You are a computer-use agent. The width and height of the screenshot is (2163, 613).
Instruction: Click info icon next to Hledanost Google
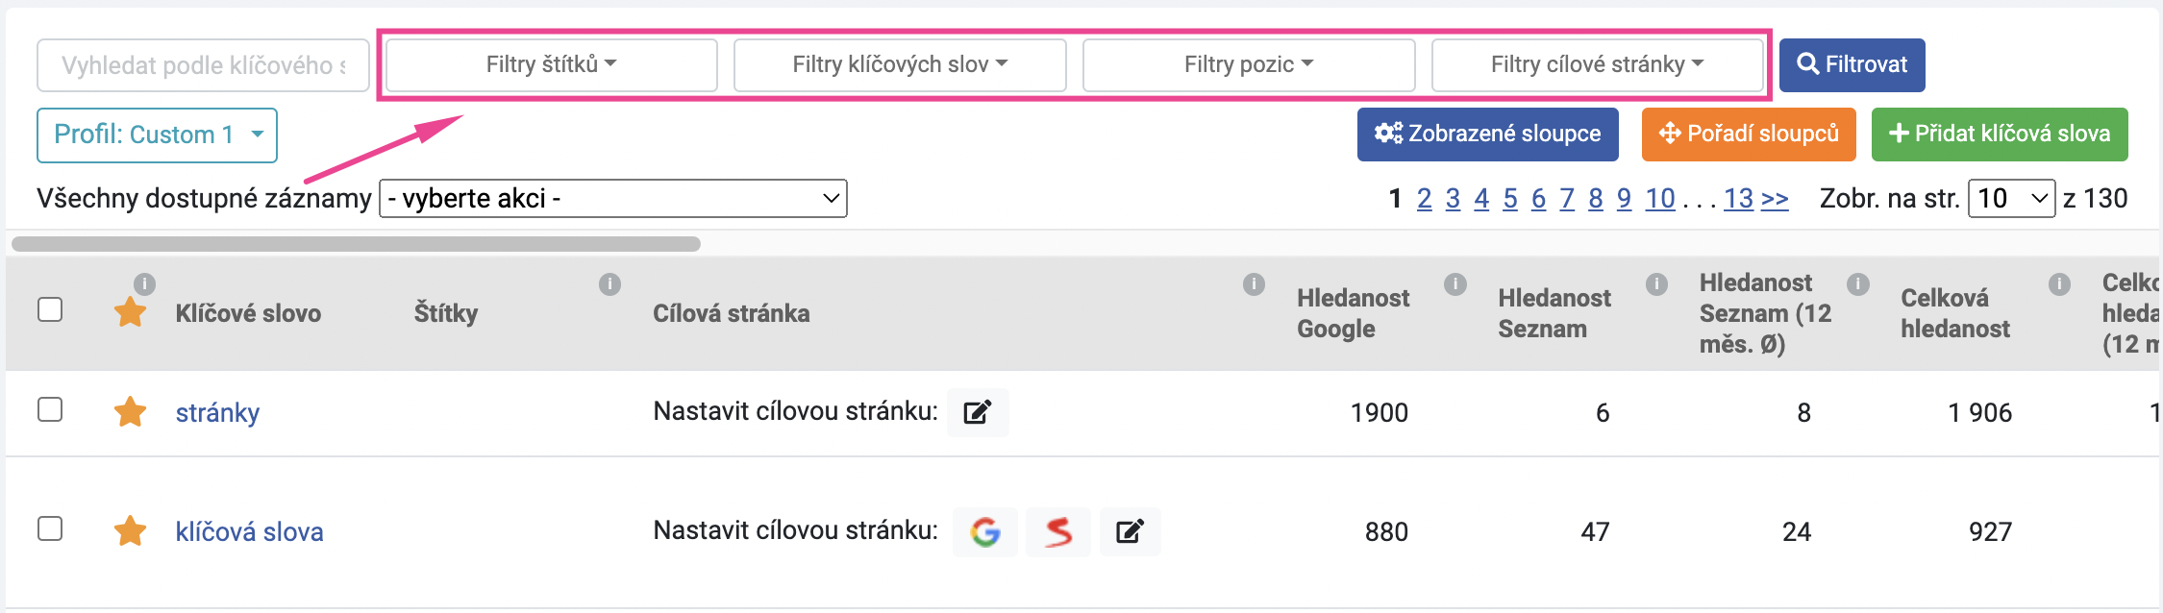pyautogui.click(x=1254, y=284)
